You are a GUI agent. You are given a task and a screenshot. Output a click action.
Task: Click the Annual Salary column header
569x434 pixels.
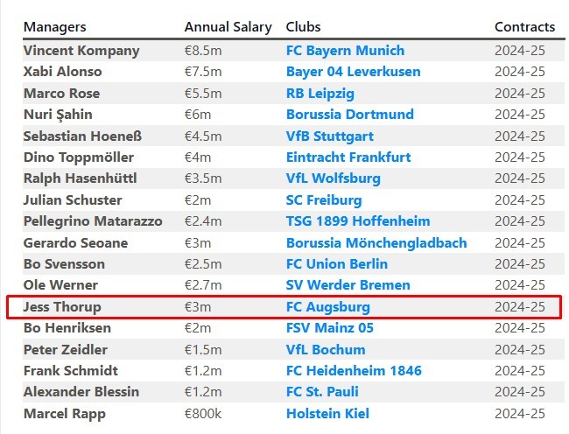pos(228,27)
